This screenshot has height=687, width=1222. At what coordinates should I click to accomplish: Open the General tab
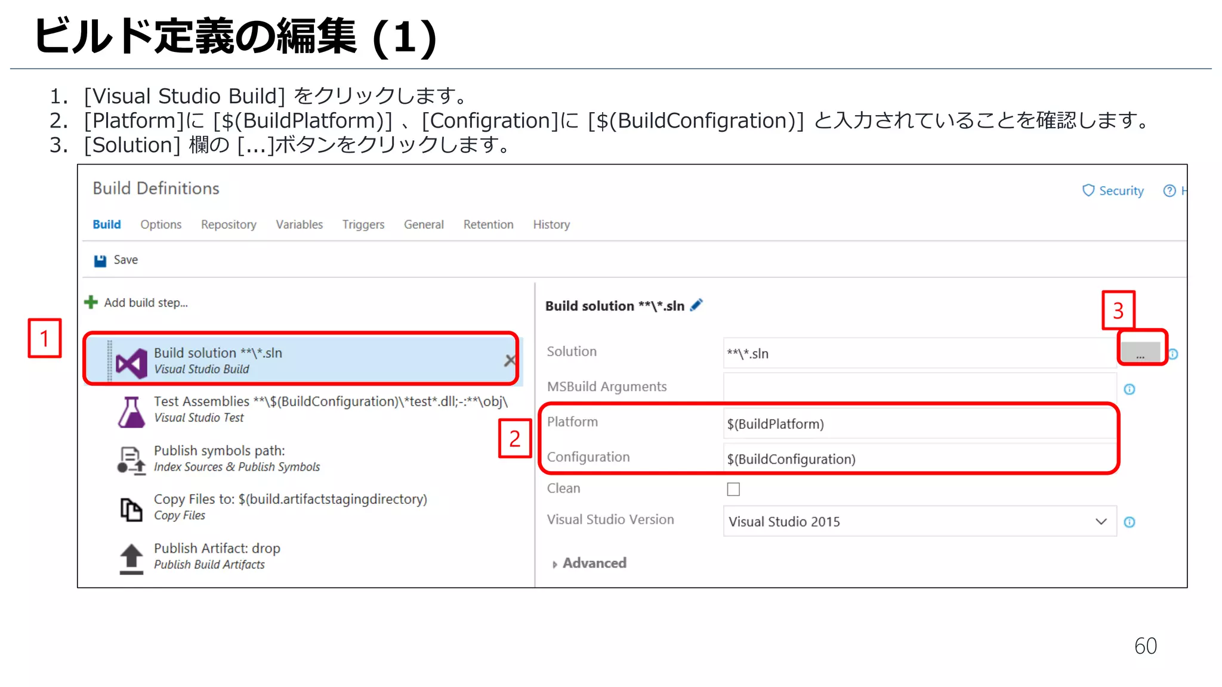[424, 225]
